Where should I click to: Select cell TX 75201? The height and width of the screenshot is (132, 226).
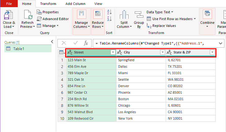click(x=191, y=66)
